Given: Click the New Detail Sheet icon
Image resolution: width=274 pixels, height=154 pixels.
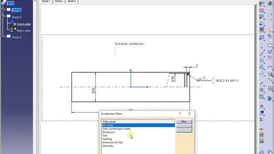Looking at the screenshot, I should click(x=270, y=52).
